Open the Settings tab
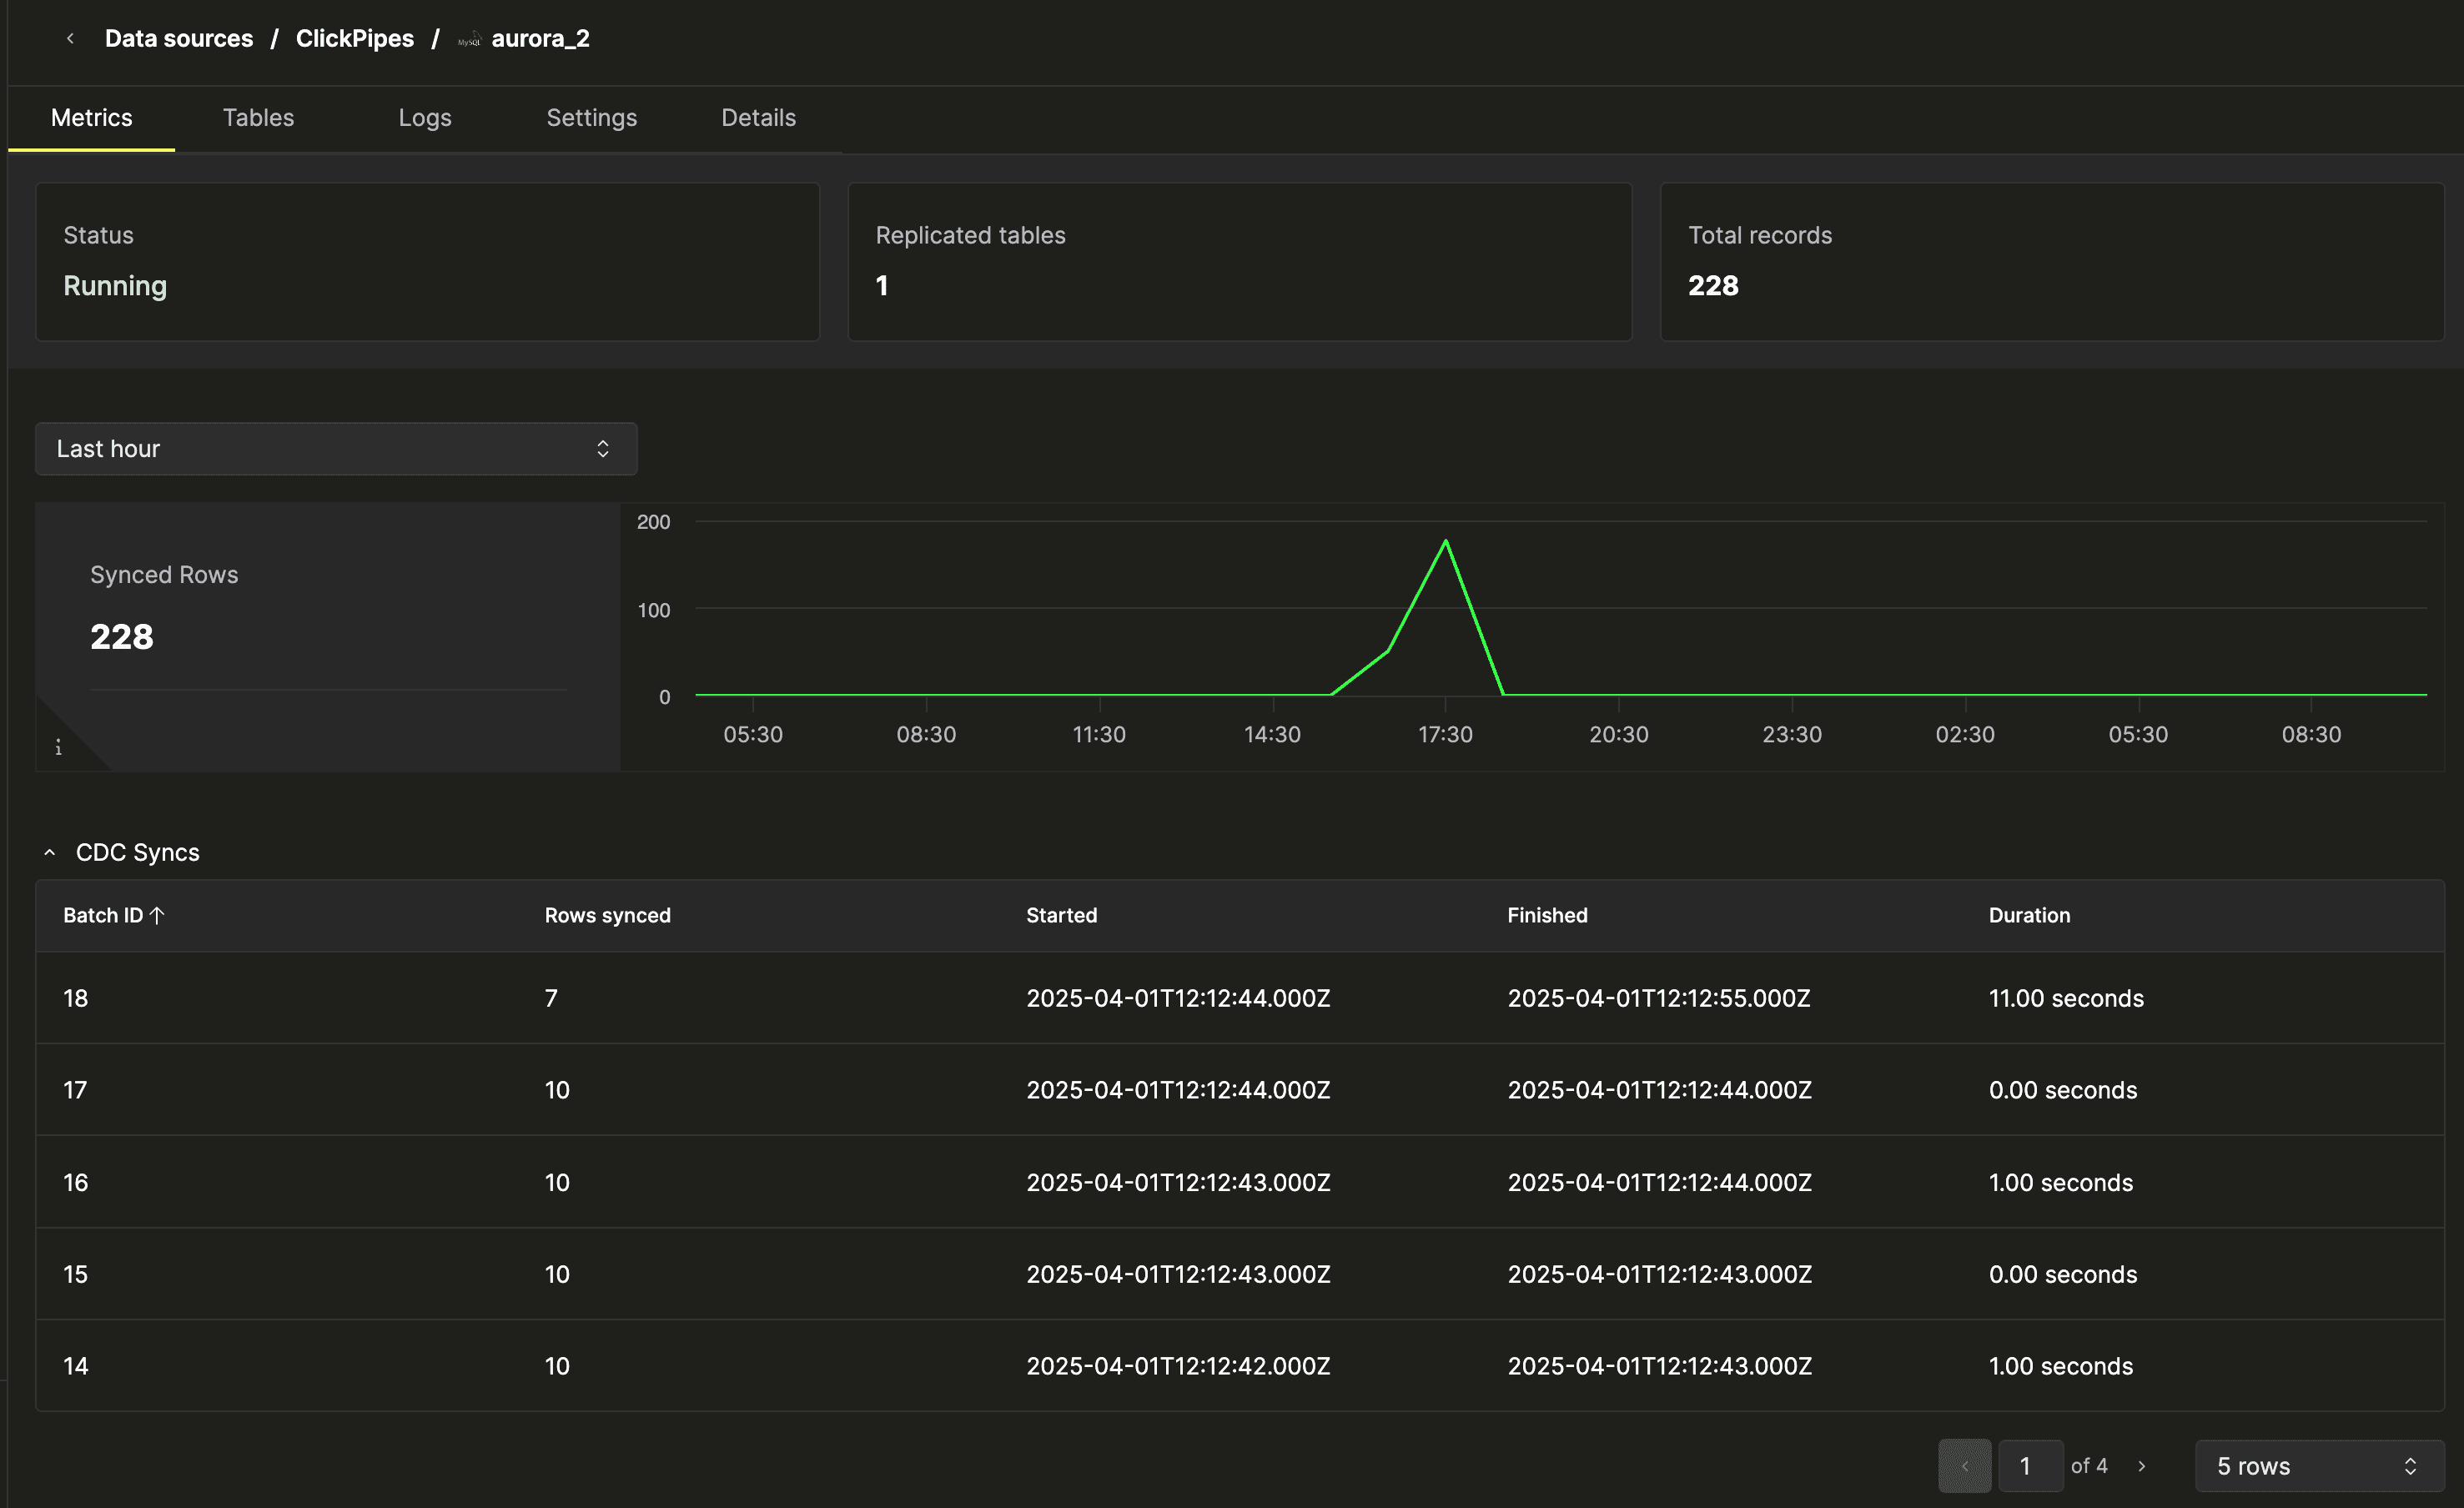Viewport: 2464px width, 1508px height. (x=591, y=118)
